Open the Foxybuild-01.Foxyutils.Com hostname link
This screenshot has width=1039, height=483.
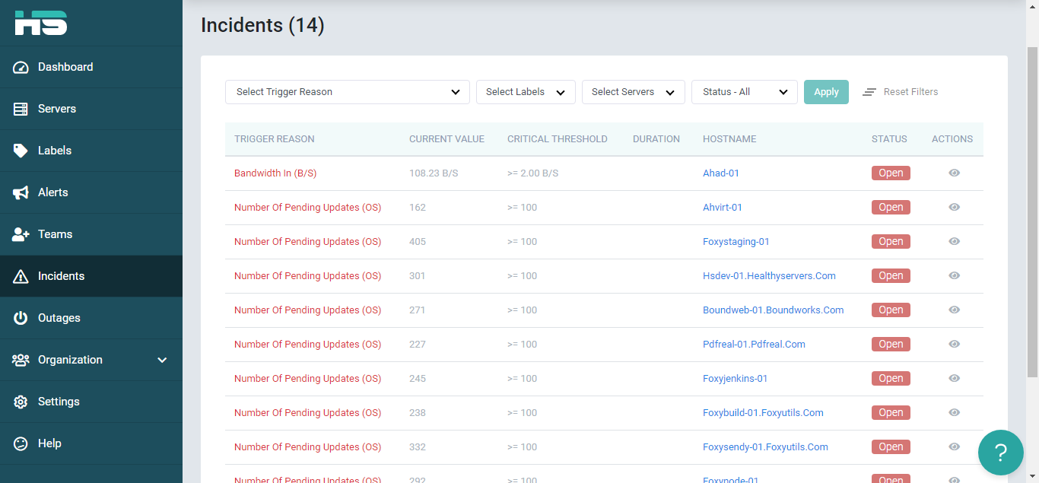click(x=763, y=413)
